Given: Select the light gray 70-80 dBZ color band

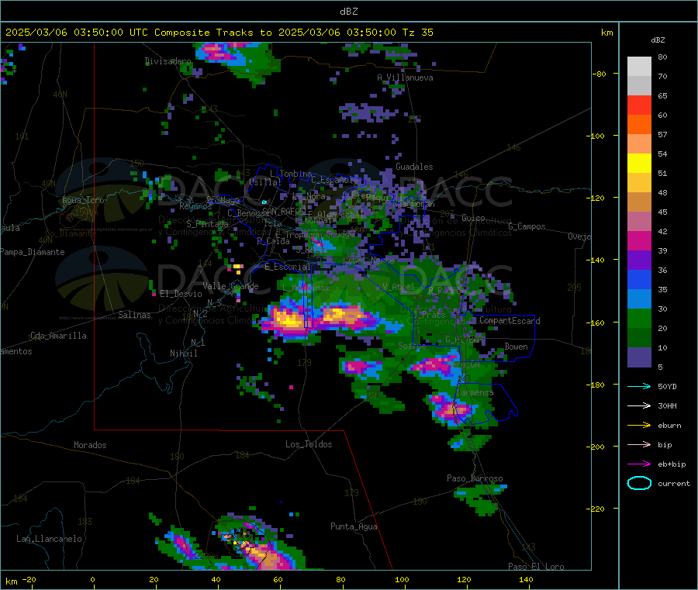Looking at the screenshot, I should tap(639, 67).
